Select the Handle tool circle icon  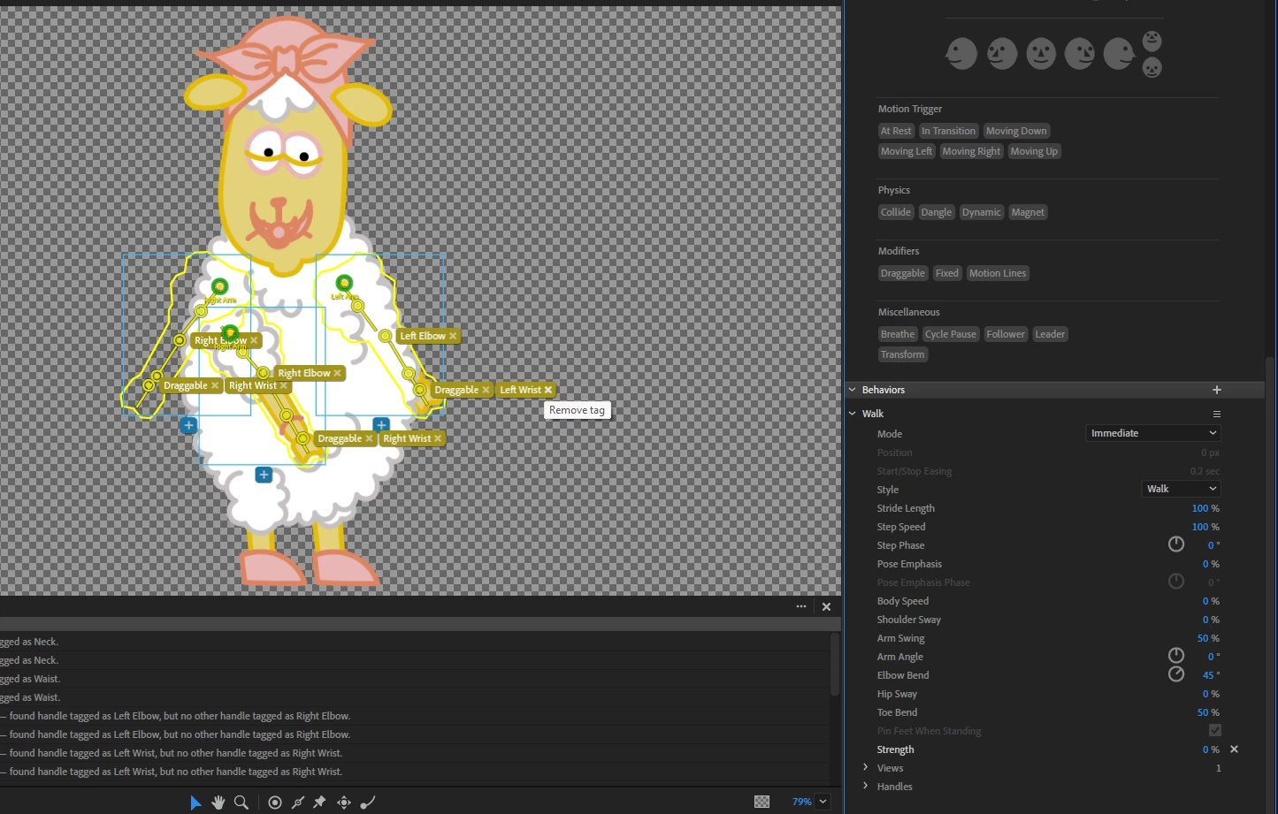[275, 803]
